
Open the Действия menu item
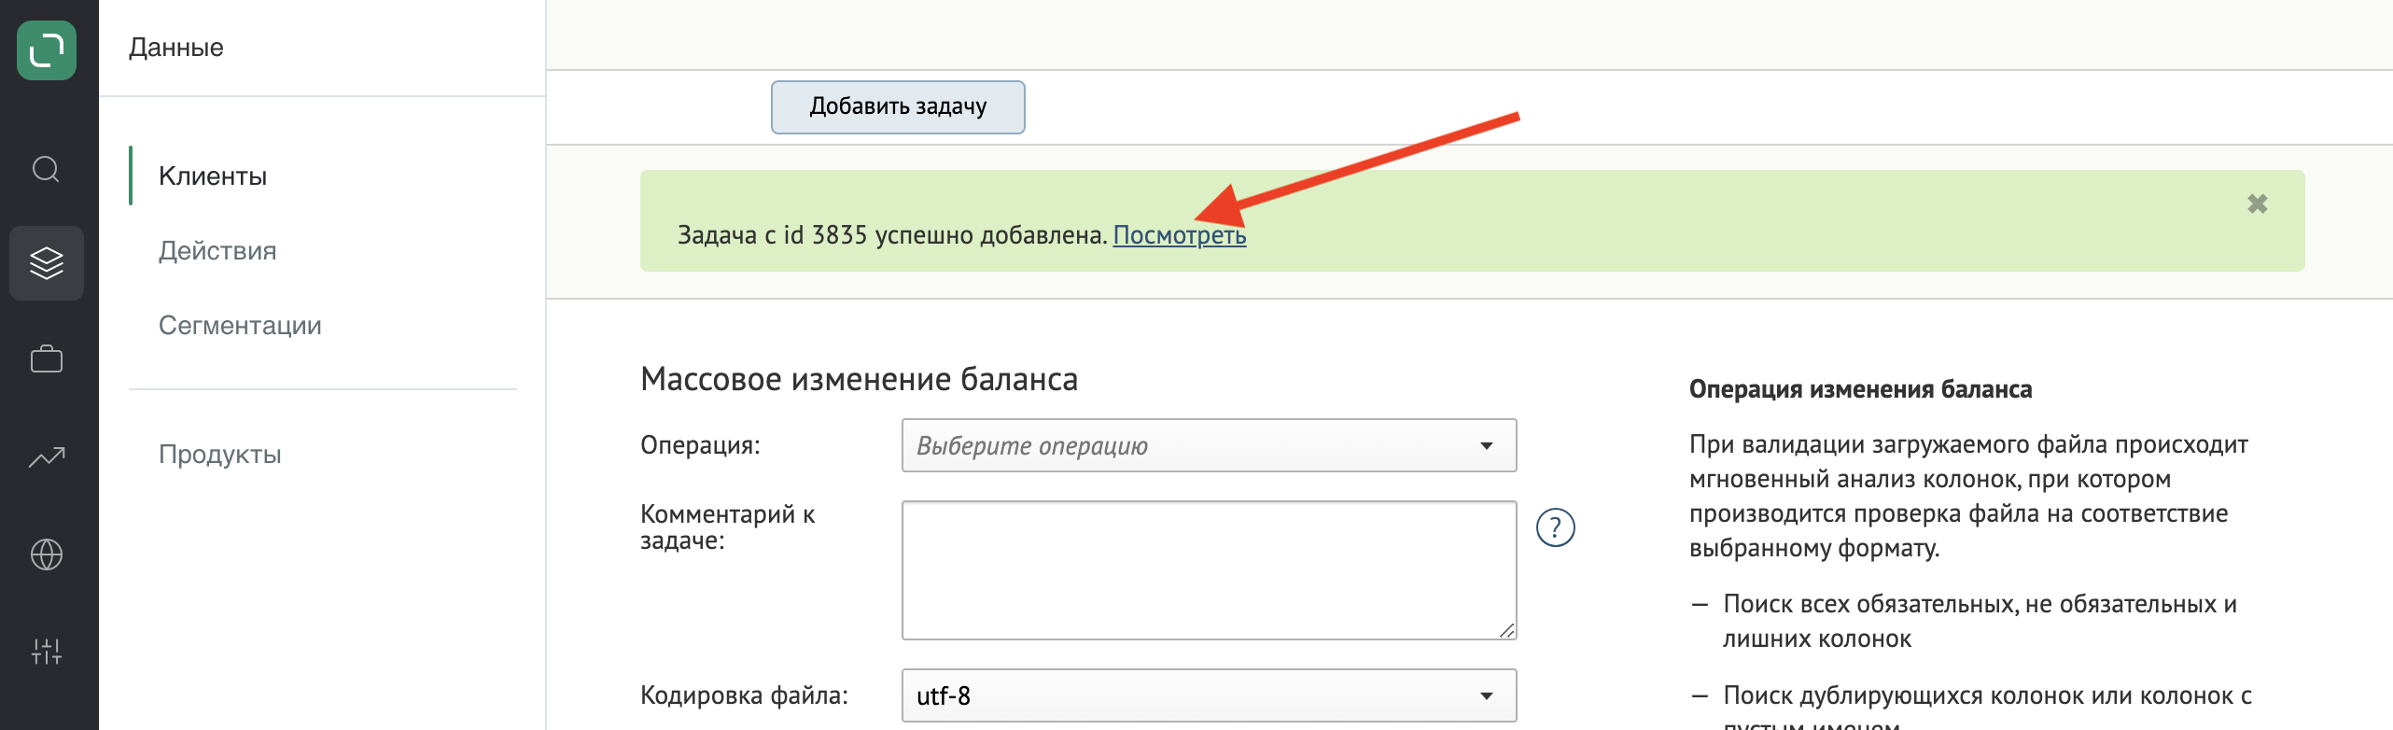(x=217, y=250)
